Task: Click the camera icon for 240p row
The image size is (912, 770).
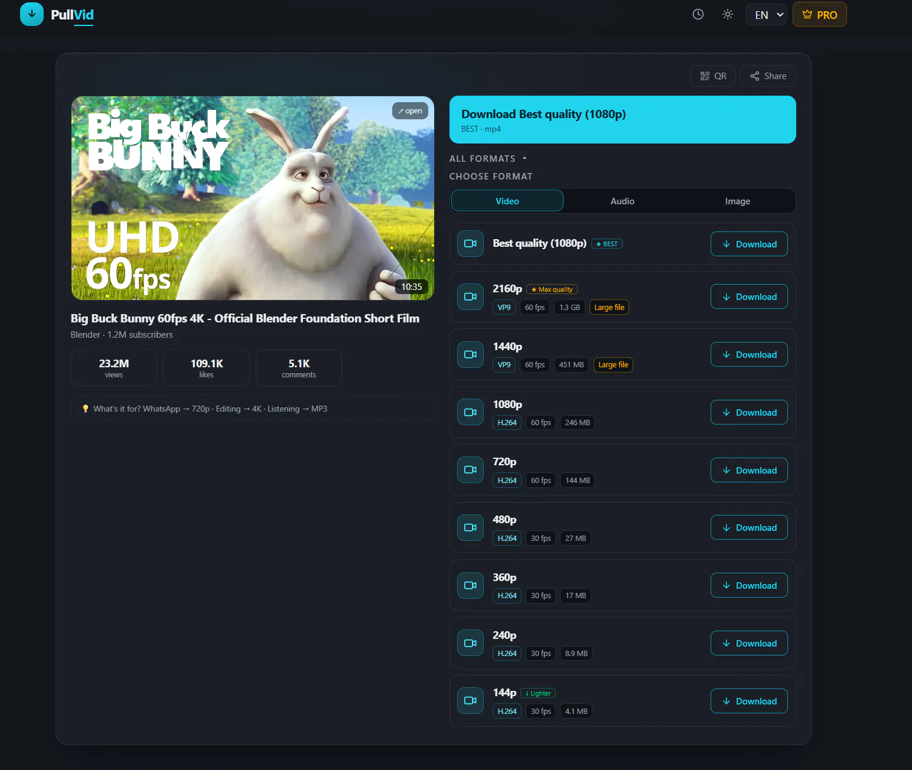Action: (471, 643)
